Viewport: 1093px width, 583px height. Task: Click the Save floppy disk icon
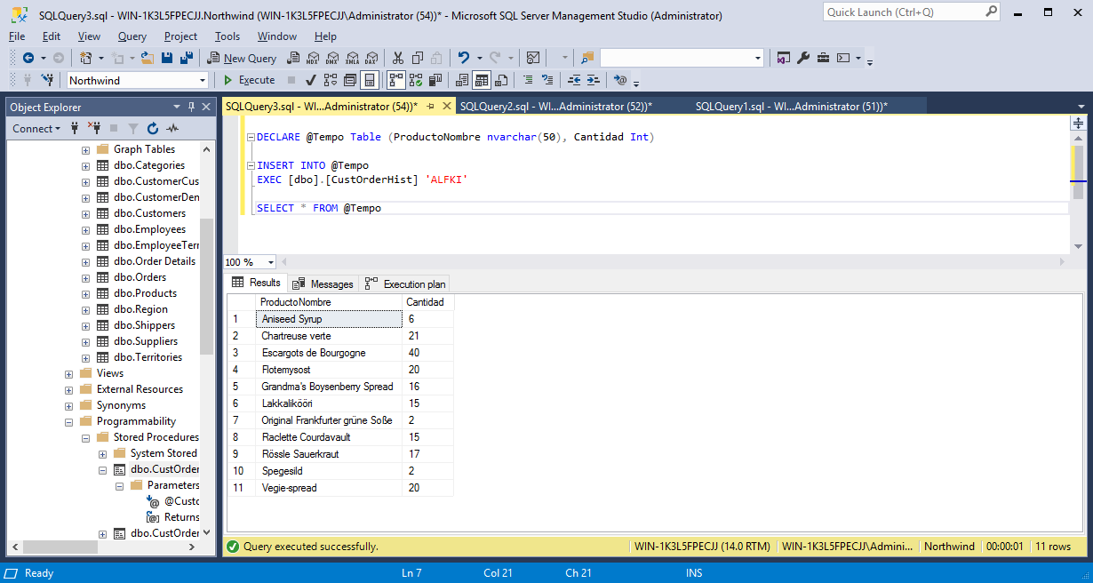tap(167, 58)
